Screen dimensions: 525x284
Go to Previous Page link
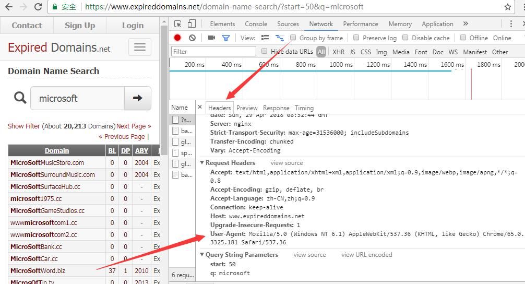pyautogui.click(x=122, y=137)
